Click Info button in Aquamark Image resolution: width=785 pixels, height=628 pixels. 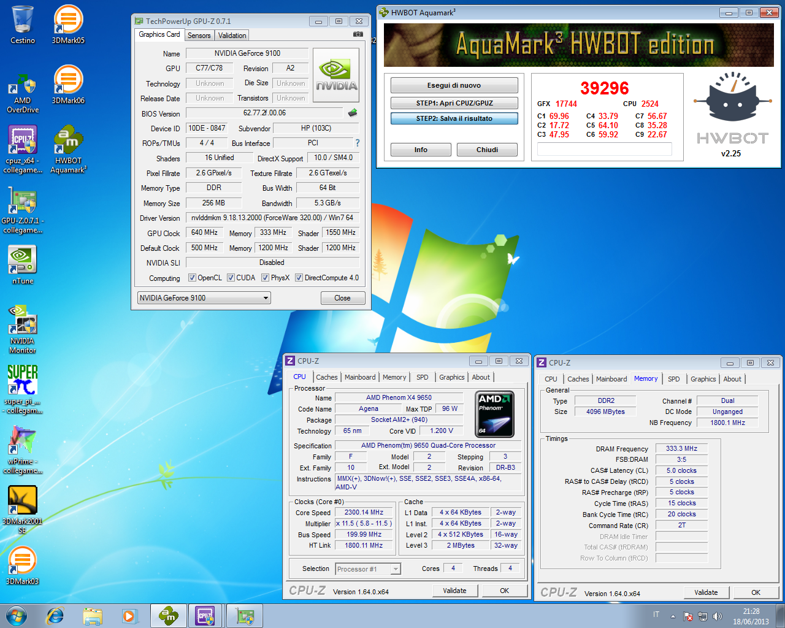[421, 150]
